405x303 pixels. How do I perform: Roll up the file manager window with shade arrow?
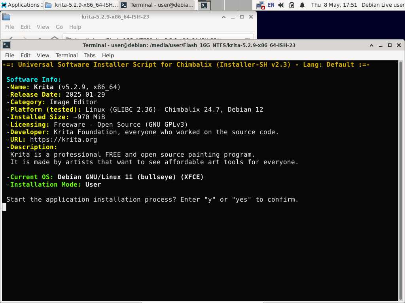[x=224, y=17]
